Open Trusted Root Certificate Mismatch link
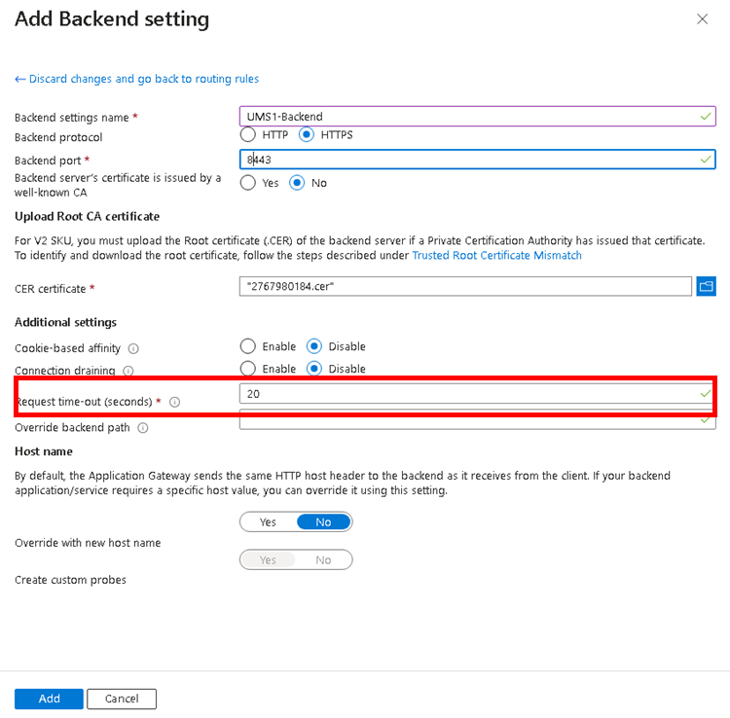Image resolution: width=730 pixels, height=718 pixels. [x=496, y=255]
